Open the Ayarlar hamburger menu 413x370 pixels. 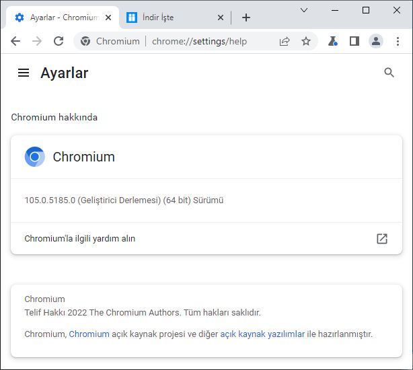point(24,73)
